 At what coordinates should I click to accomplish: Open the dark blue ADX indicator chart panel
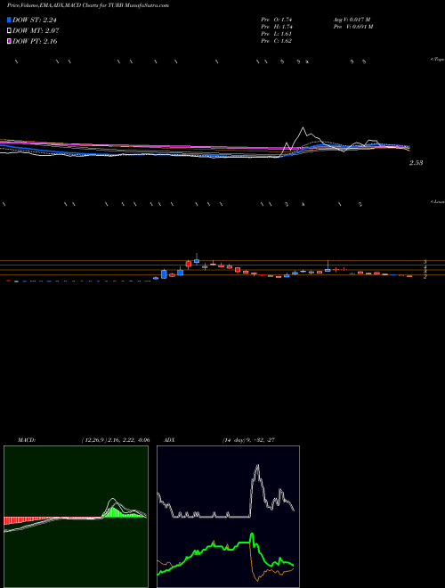click(228, 517)
